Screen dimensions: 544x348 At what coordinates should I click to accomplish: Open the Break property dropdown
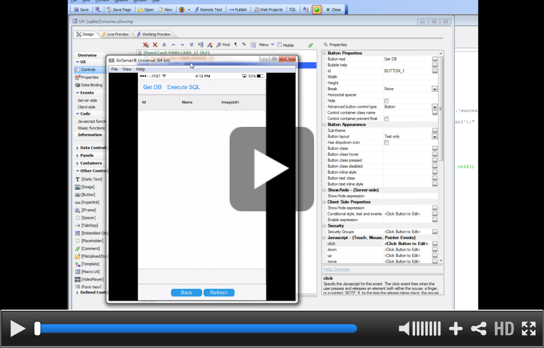(435, 89)
